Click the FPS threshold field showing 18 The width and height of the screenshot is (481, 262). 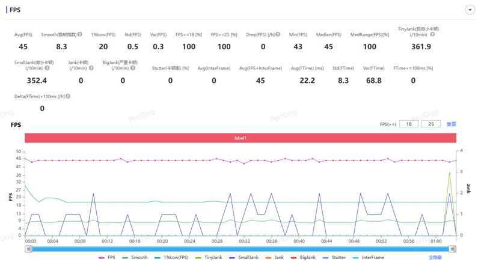408,124
